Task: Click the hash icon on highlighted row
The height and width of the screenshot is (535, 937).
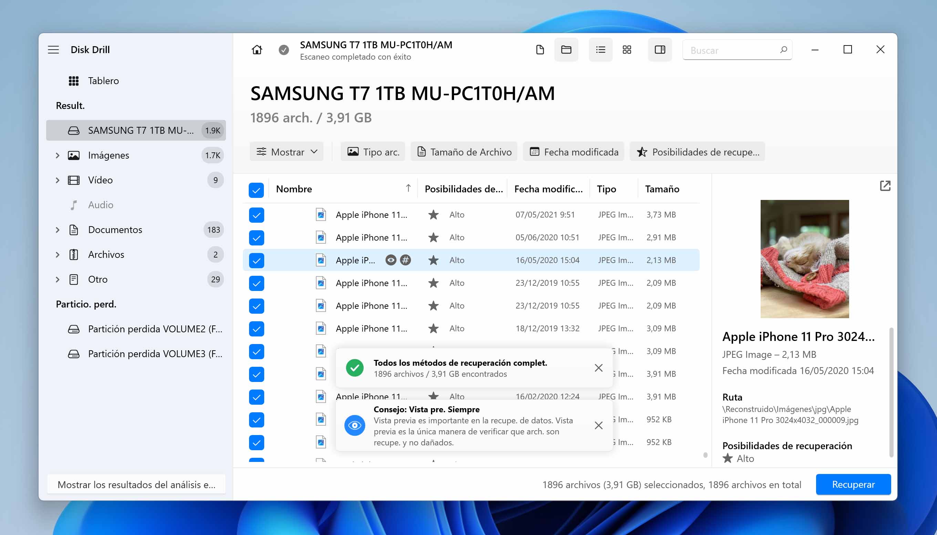Action: click(405, 260)
